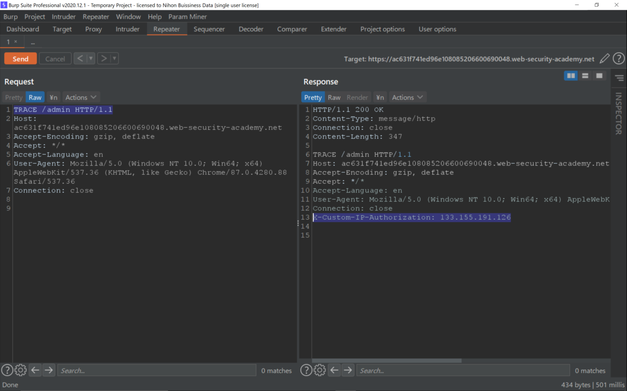Switch to the Decoder tab
This screenshot has height=391, width=627.
tap(251, 29)
